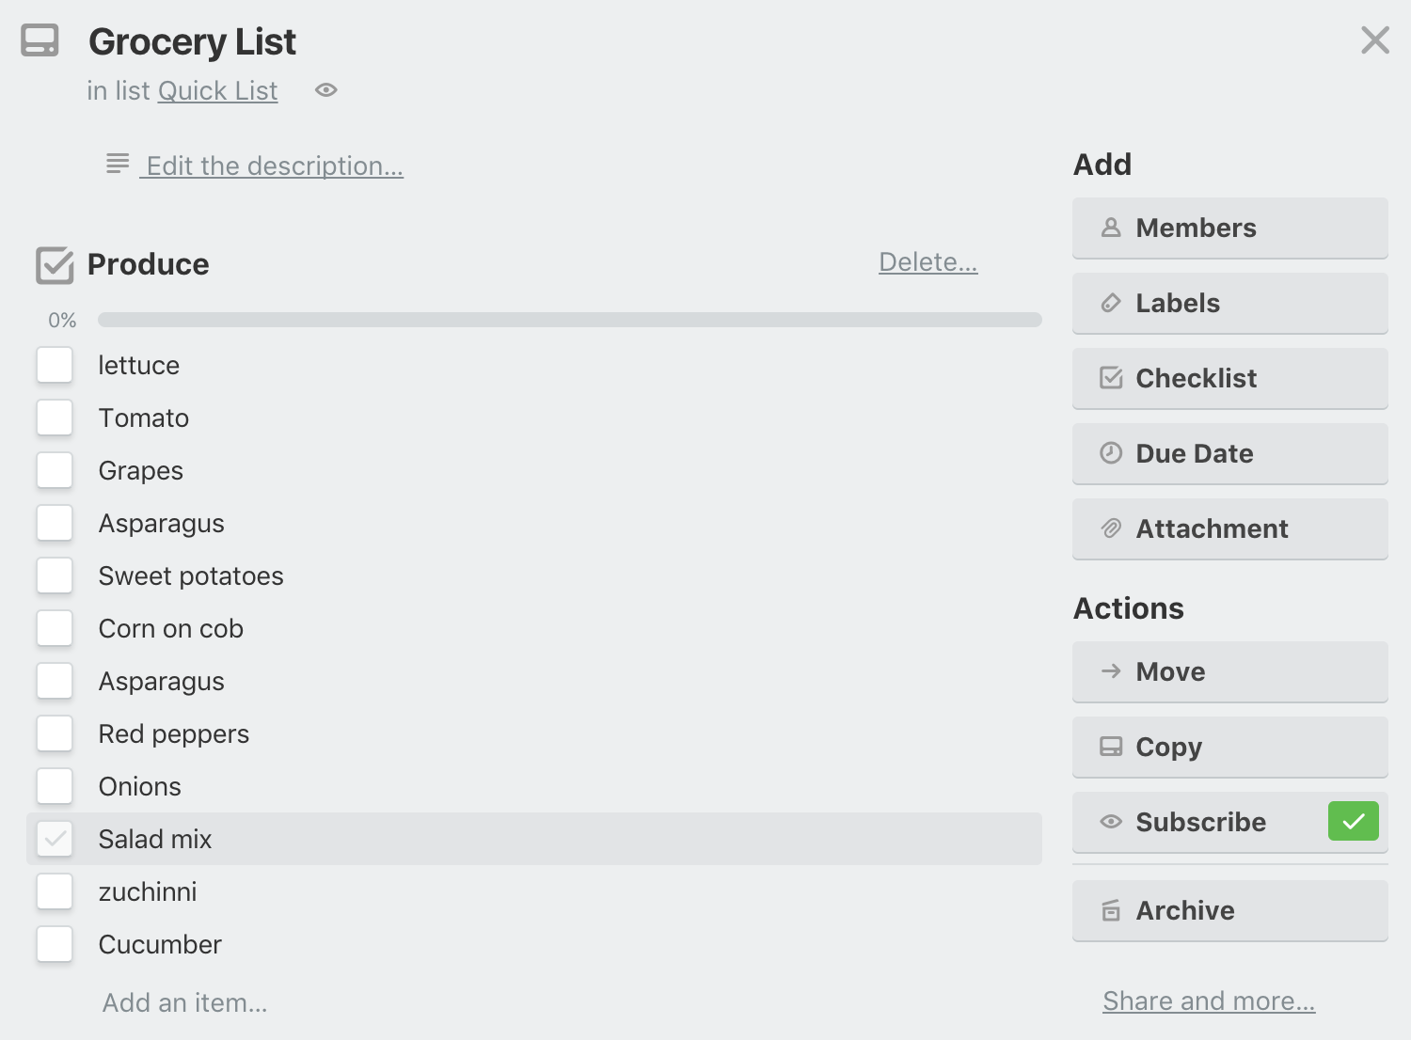
Task: Check the Onions checkbox
Action: point(55,786)
